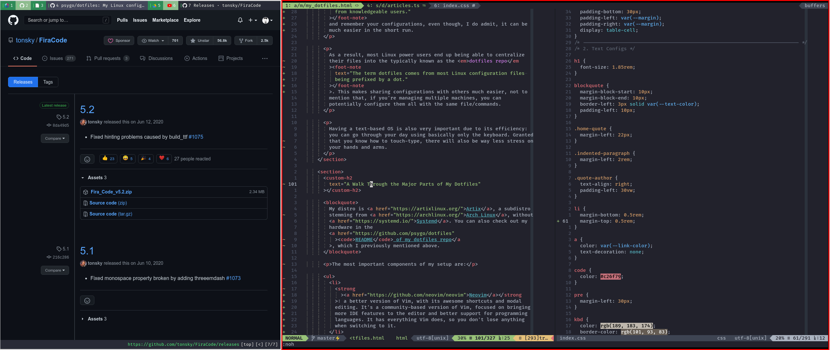The width and height of the screenshot is (830, 350).
Task: Expand the Assets list for 5.1
Action: (x=94, y=319)
